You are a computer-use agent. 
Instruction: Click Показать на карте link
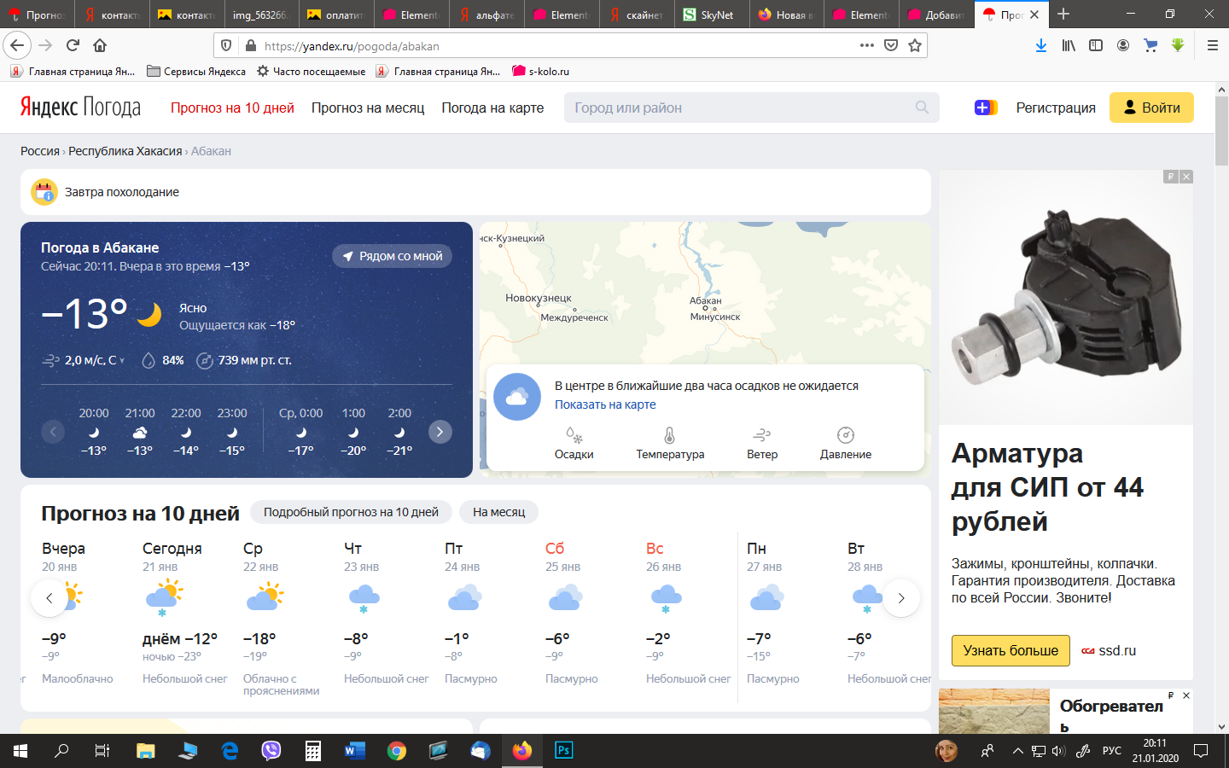[605, 404]
